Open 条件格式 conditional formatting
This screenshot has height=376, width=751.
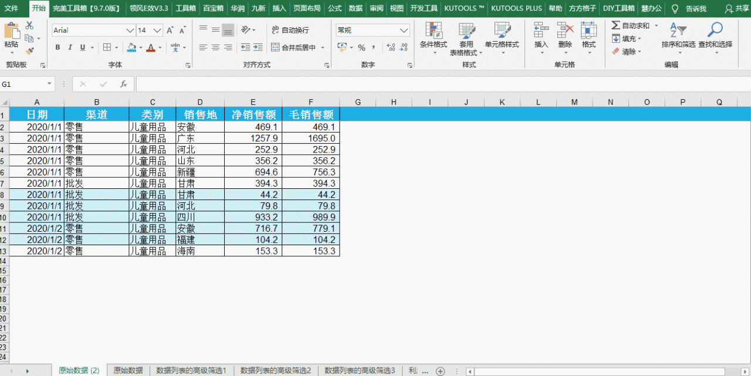coord(434,38)
